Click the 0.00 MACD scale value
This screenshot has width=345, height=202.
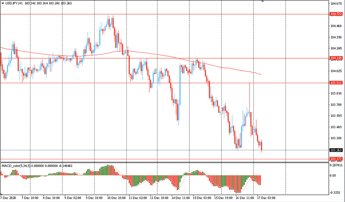(333, 175)
